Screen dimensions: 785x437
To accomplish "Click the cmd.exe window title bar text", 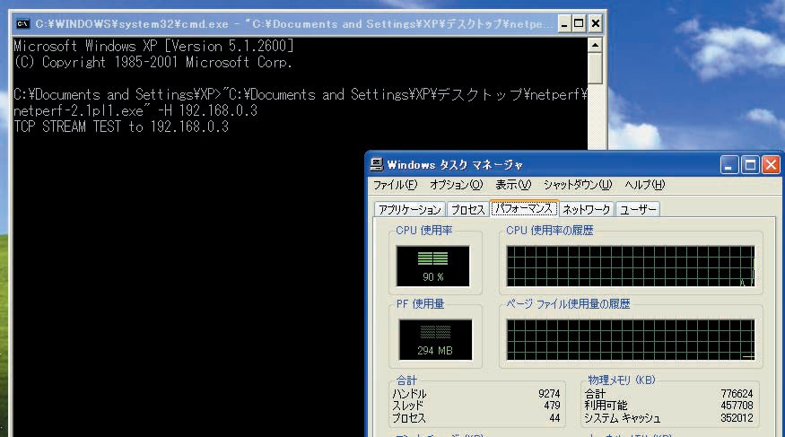I will click(295, 23).
